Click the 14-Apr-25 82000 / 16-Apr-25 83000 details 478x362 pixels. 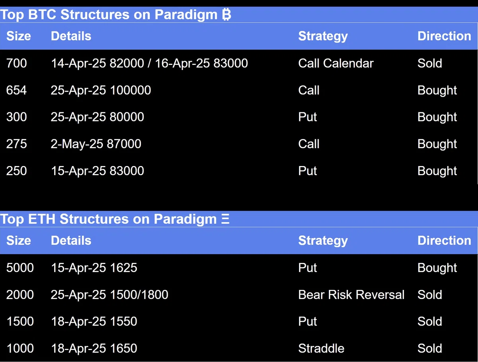(149, 63)
